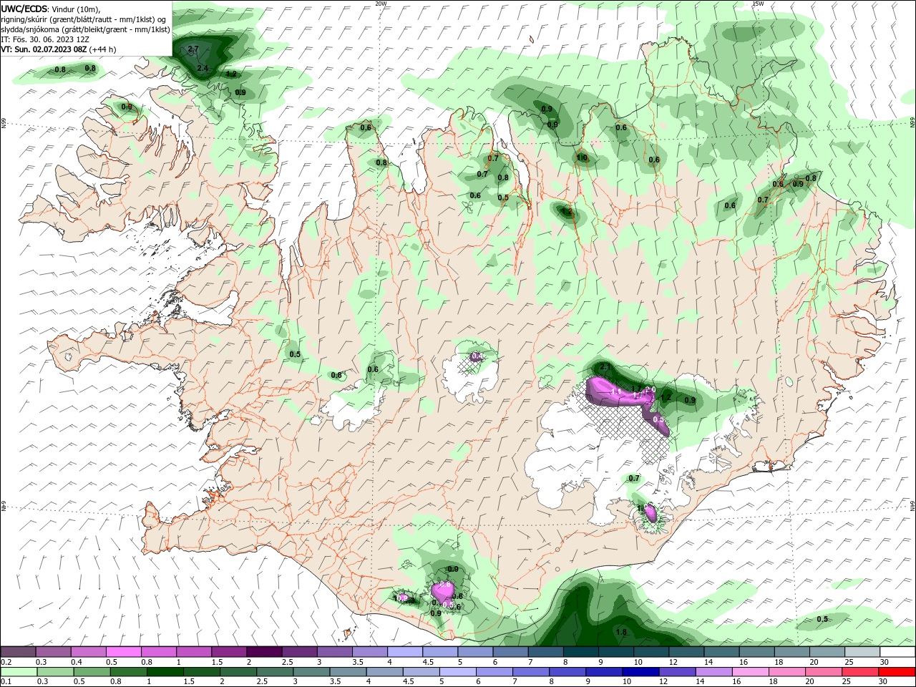Choose the darkest green swatch on the rain scale
Viewport: 916px width, 687px height.
point(166,672)
